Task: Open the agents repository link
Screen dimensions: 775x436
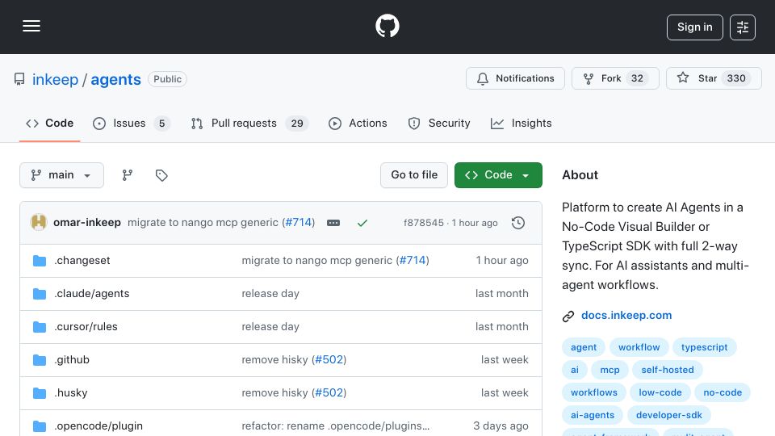Action: point(115,80)
